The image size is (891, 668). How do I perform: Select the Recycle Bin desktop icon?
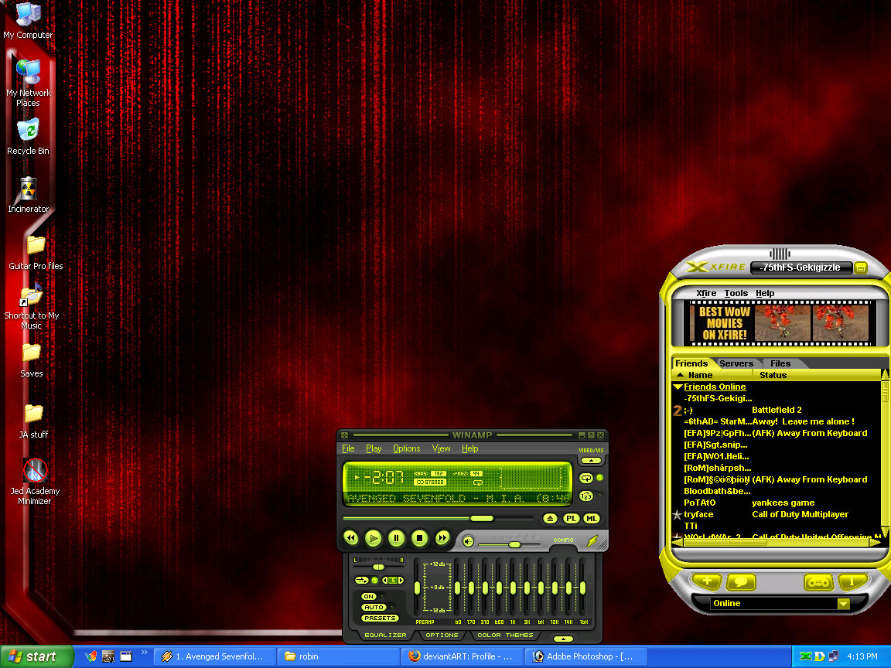coord(29,137)
